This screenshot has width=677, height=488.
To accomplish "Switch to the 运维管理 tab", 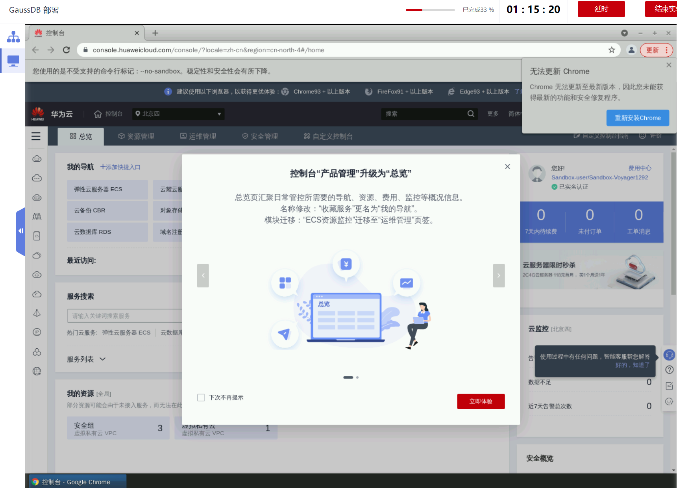I will (x=198, y=136).
